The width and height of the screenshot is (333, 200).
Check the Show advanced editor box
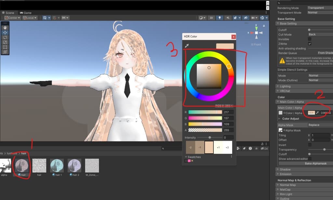(310, 159)
